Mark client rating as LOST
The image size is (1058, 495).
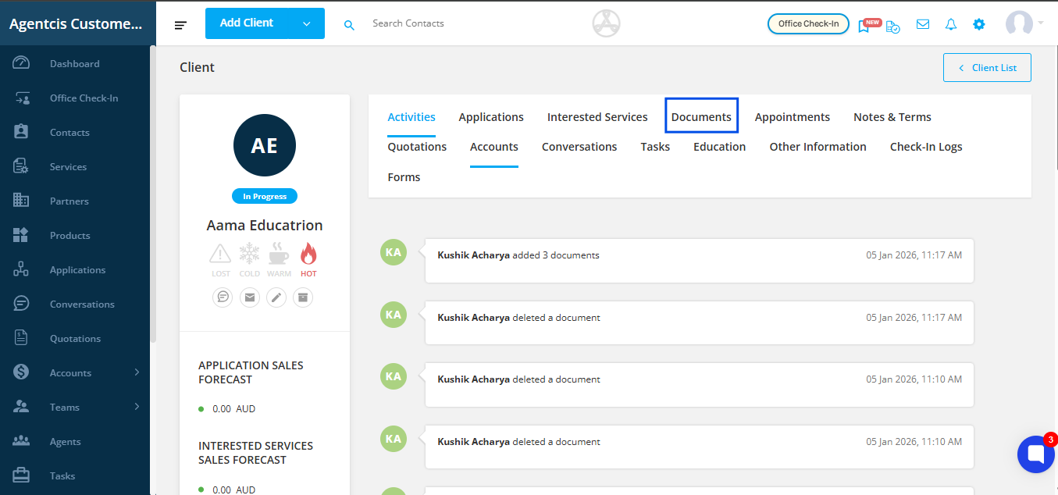point(221,260)
